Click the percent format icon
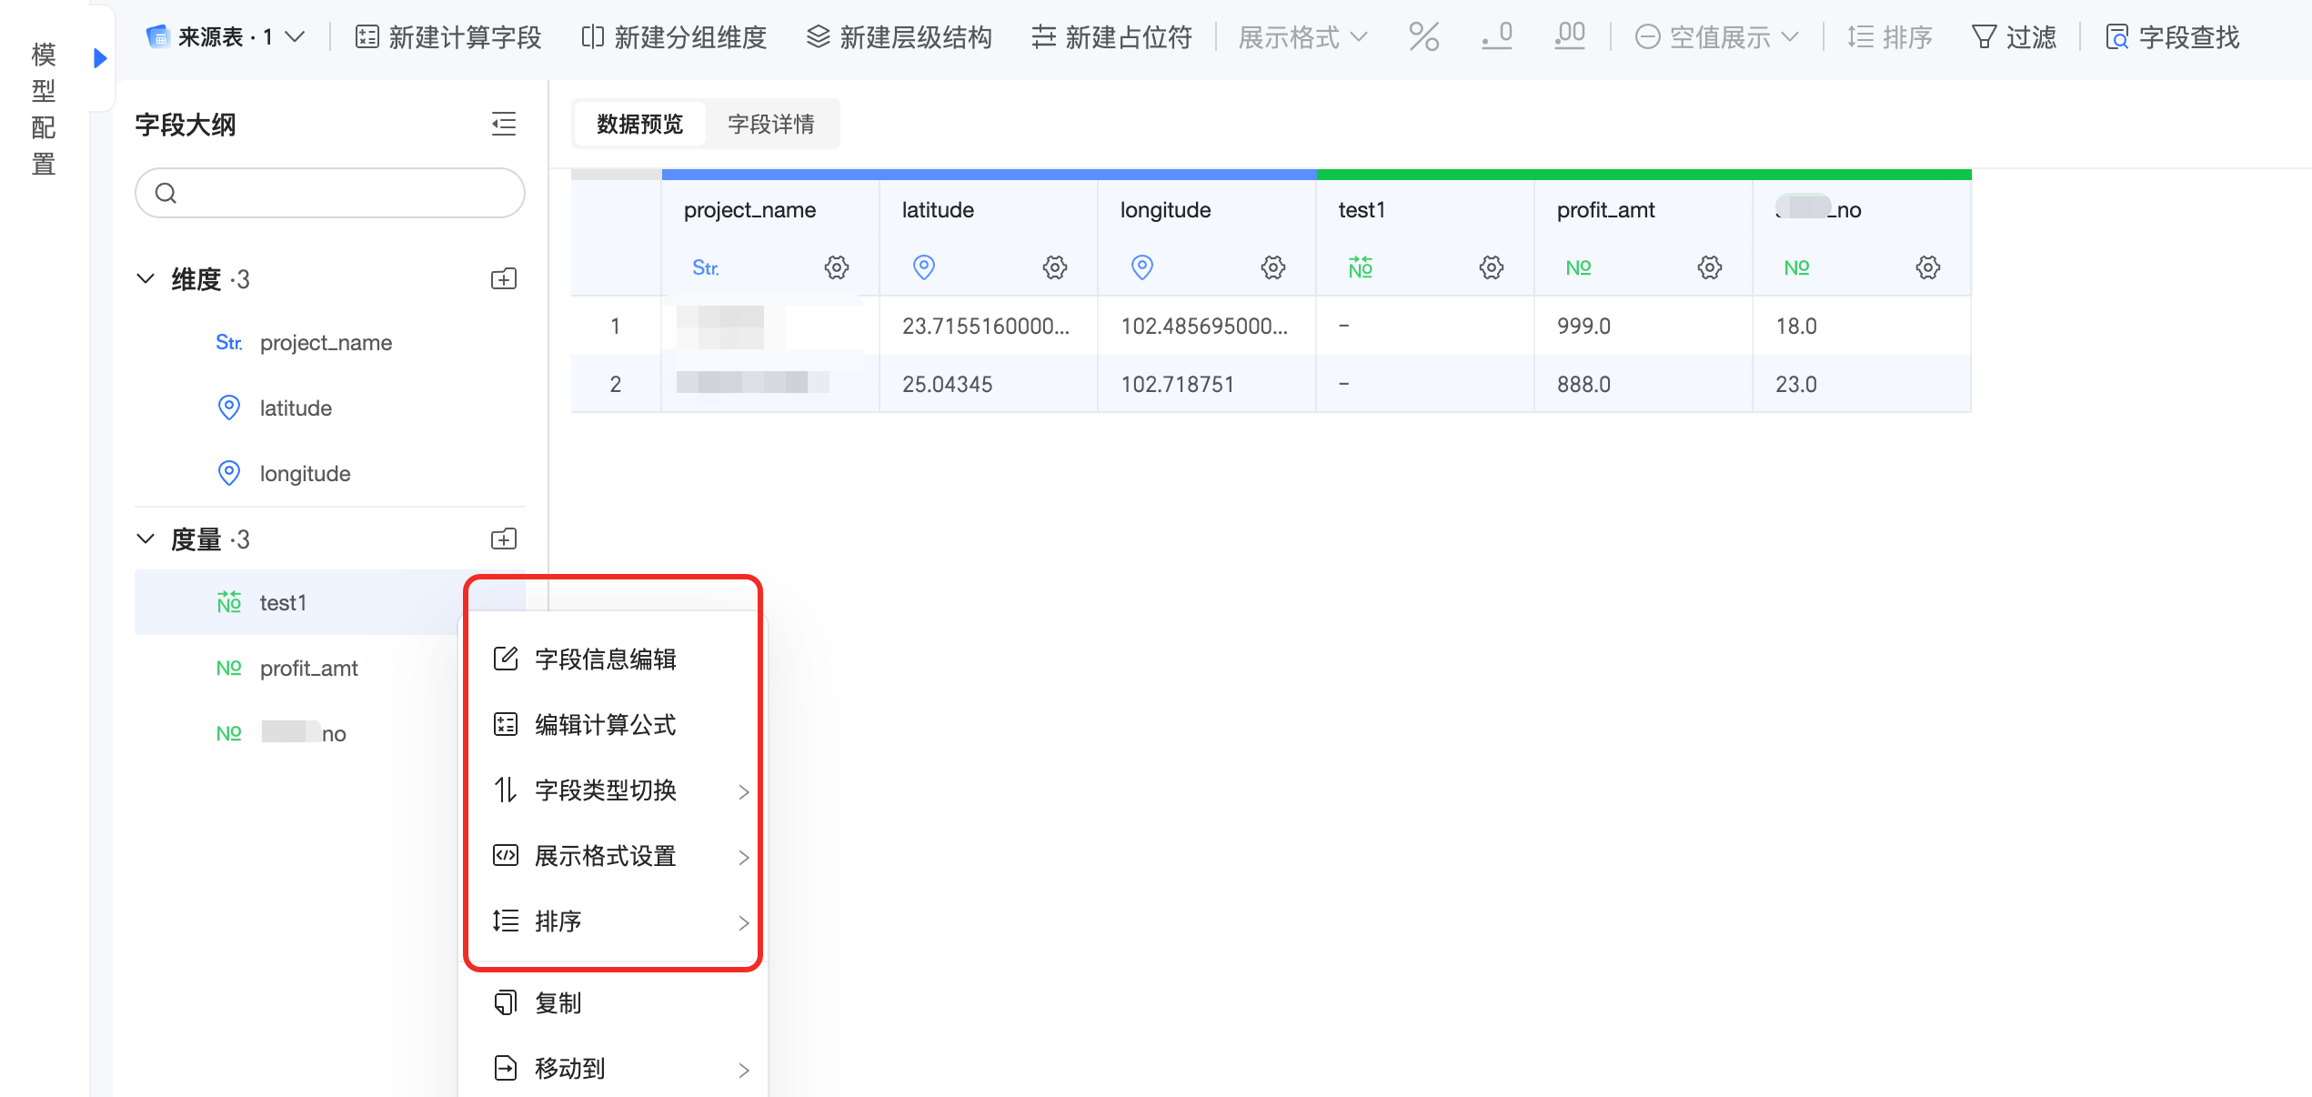This screenshot has width=2312, height=1097. (x=1423, y=37)
